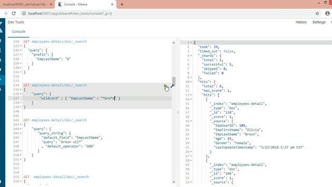Click the GET request on editor line 134
This screenshot has height=187, width=332.
pos(55,85)
